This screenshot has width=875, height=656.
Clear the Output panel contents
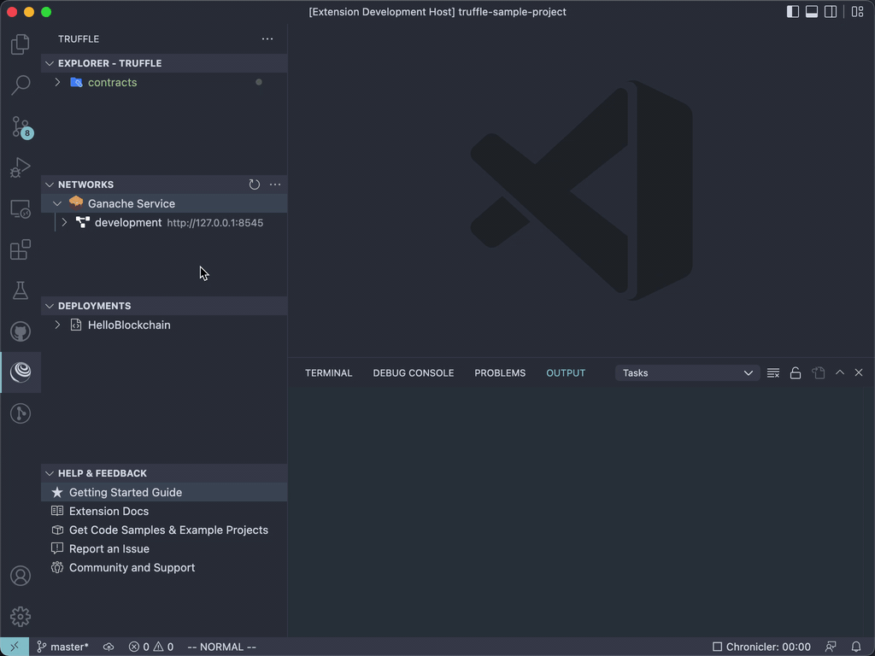point(772,372)
